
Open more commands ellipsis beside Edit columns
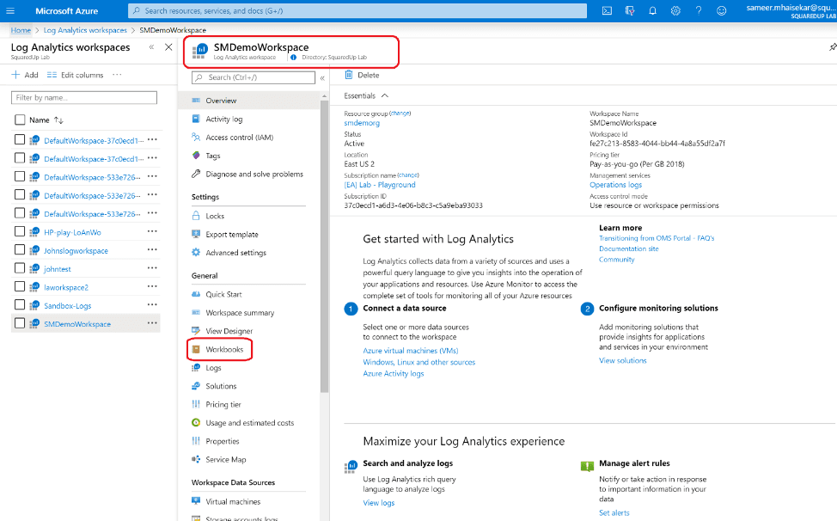[117, 75]
